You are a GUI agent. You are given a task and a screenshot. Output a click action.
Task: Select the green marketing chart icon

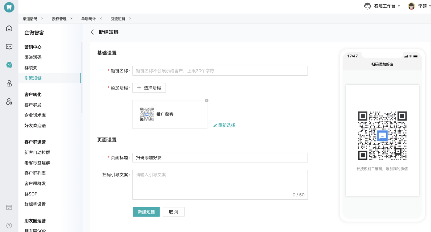click(x=9, y=65)
